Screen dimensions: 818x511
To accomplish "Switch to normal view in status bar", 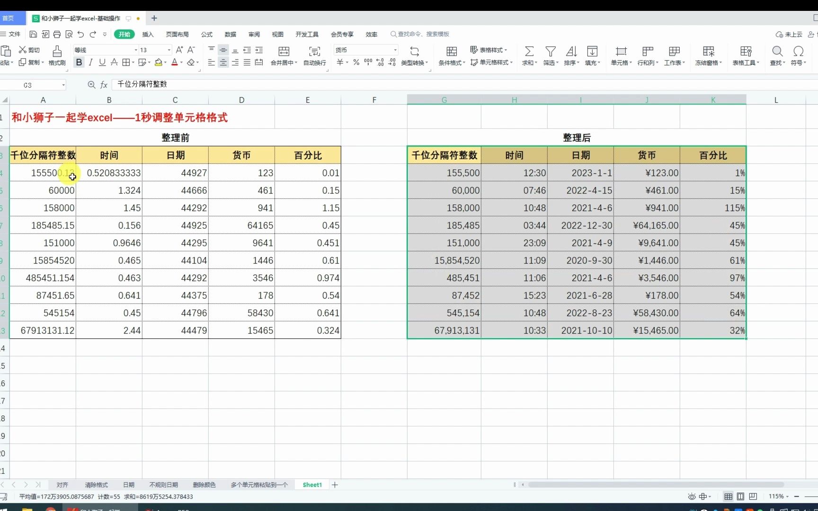I will pyautogui.click(x=728, y=496).
